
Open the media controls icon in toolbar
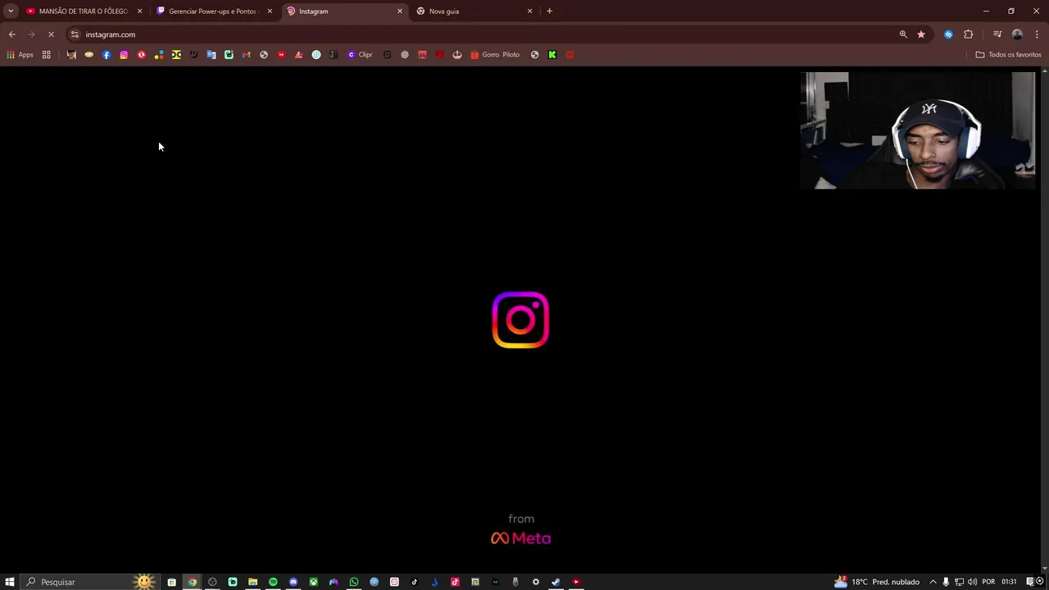997,34
